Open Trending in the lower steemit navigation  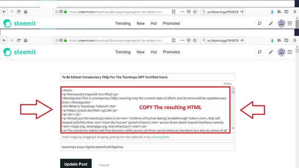(123, 52)
